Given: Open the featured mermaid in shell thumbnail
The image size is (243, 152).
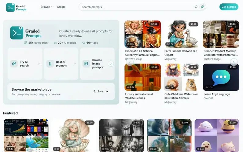Looking at the screenshot, I should (x=74, y=135).
